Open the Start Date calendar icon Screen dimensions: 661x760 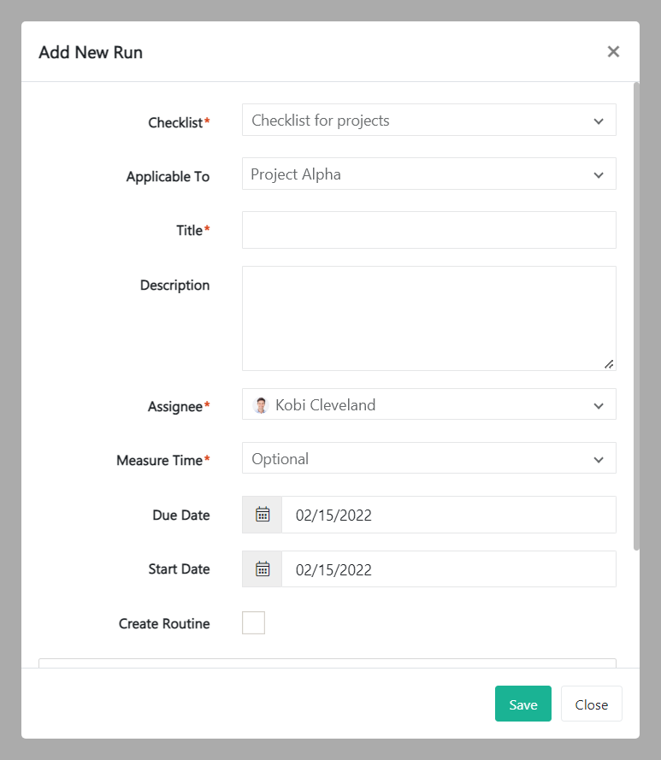[x=263, y=569]
